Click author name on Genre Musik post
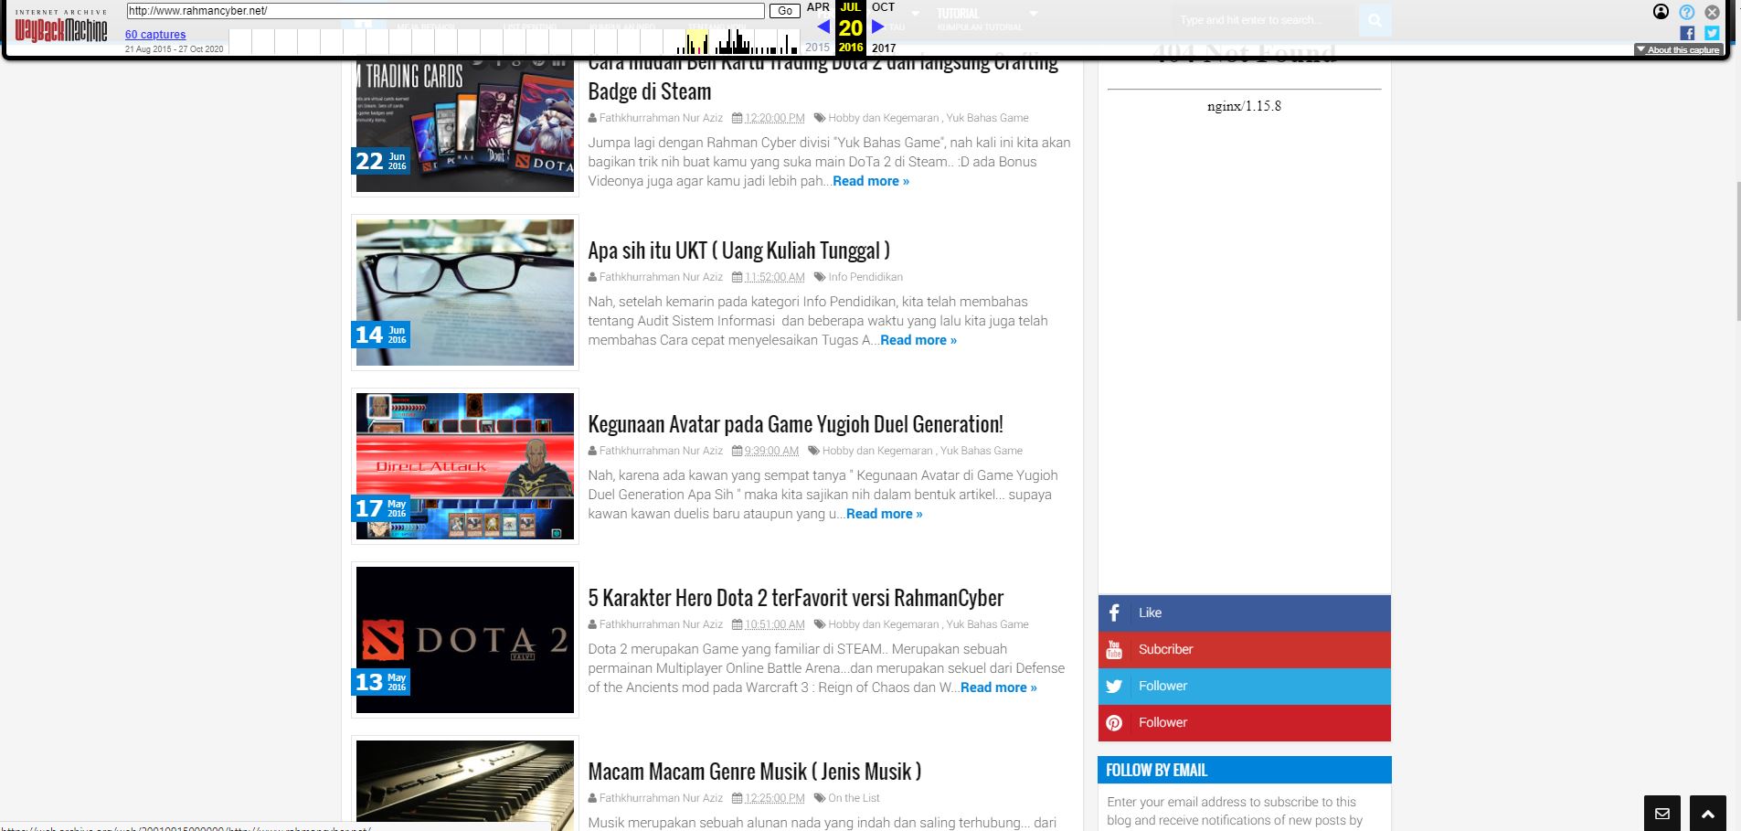Viewport: 1741px width, 831px height. (x=661, y=798)
